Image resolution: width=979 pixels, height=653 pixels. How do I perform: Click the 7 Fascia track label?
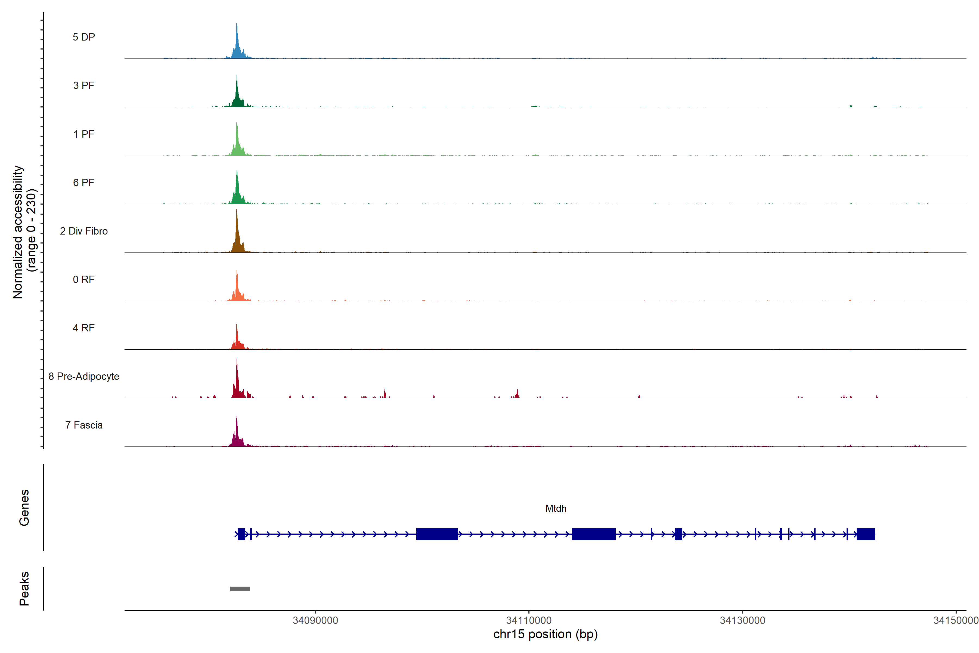point(84,425)
